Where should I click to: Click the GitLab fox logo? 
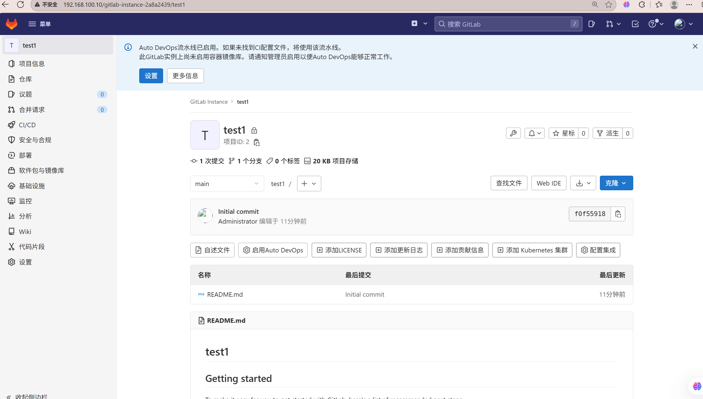click(12, 24)
